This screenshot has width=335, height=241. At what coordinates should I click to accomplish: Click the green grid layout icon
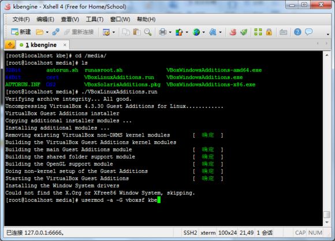tap(258, 32)
